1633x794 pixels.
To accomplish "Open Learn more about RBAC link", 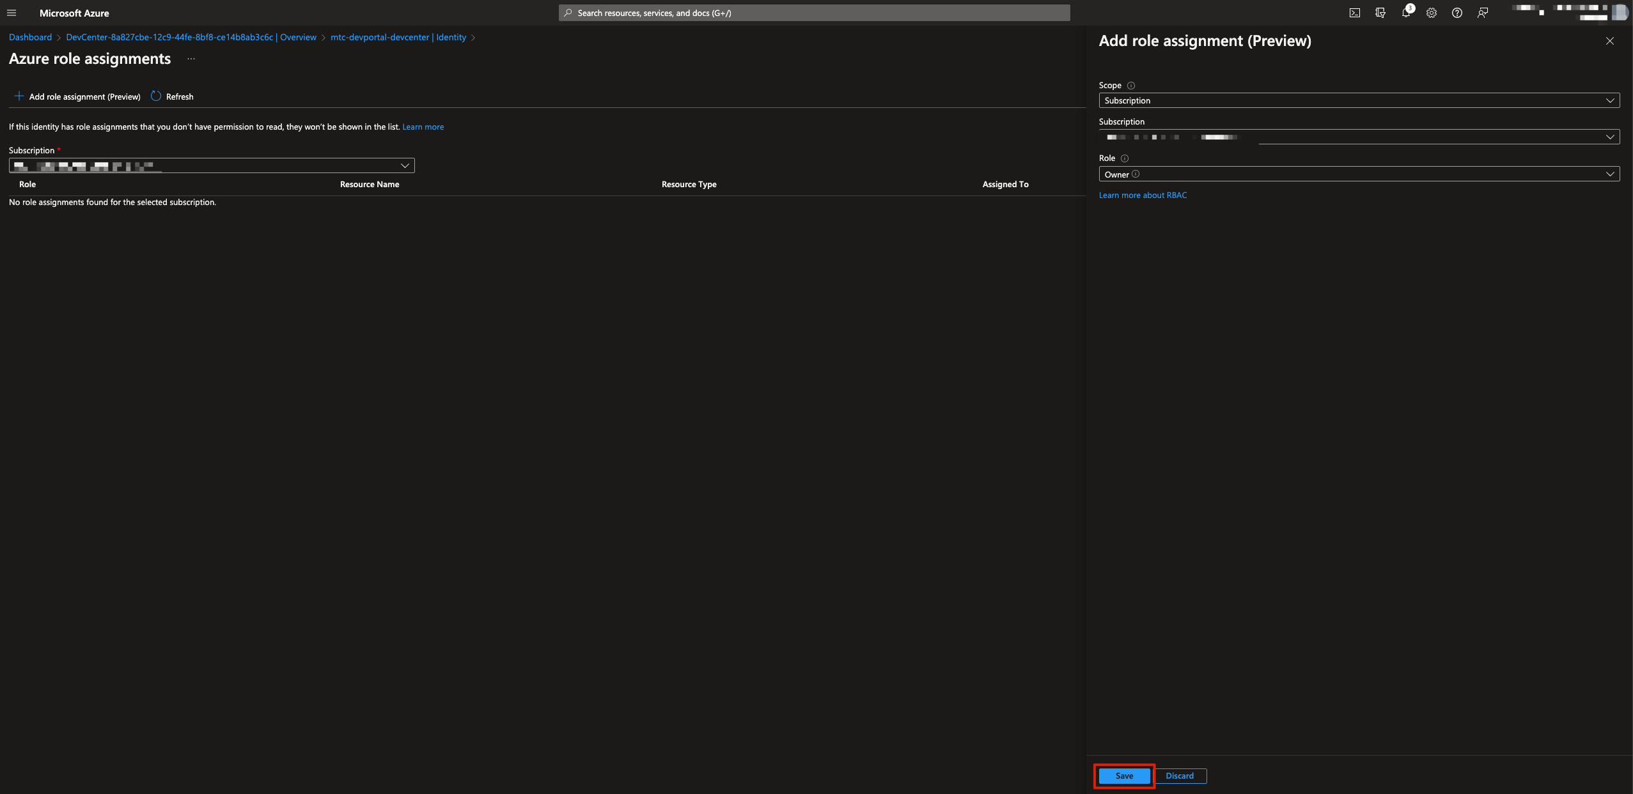I will [1142, 195].
